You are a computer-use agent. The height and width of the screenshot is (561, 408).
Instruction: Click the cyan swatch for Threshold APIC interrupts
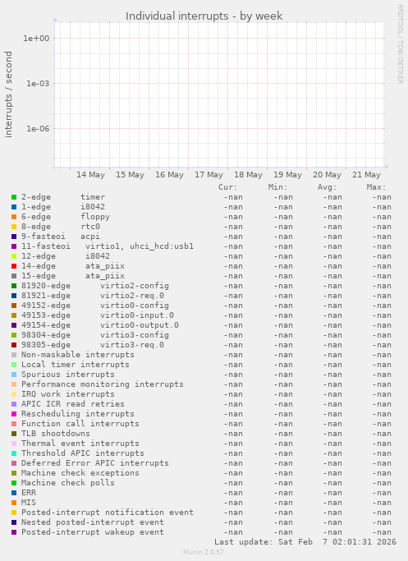14,453
